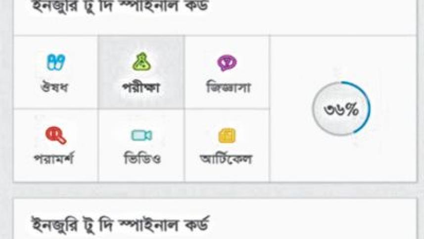The height and width of the screenshot is (239, 424).
Task: Open the পরামর্শ text label
Action: click(x=53, y=158)
